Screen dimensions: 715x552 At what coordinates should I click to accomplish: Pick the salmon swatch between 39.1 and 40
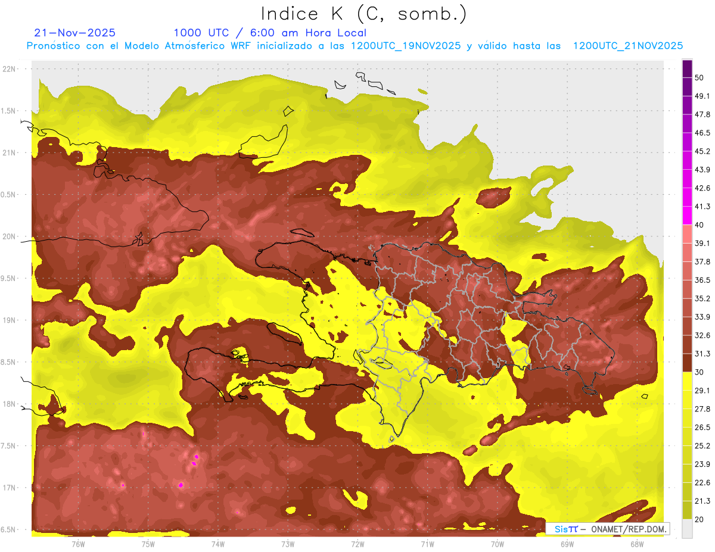click(x=687, y=234)
